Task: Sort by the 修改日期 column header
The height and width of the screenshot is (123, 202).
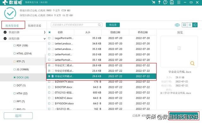Action: pyautogui.click(x=143, y=32)
